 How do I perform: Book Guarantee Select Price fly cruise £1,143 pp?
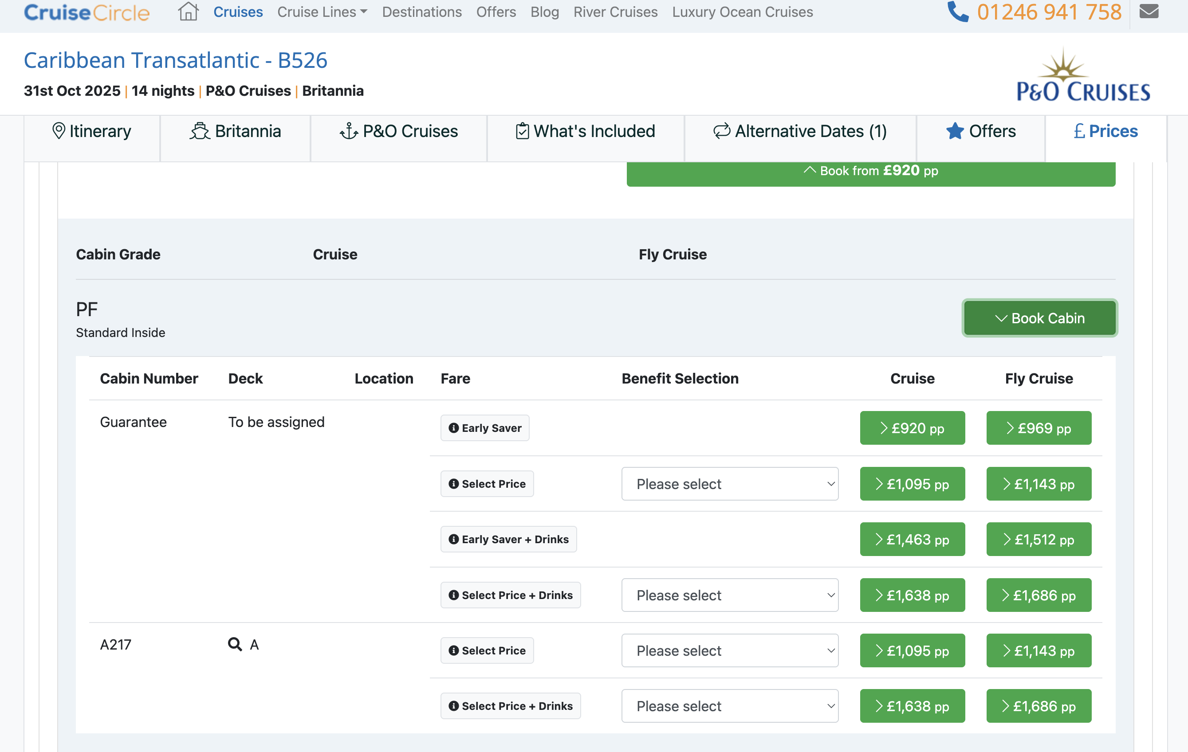click(1039, 483)
